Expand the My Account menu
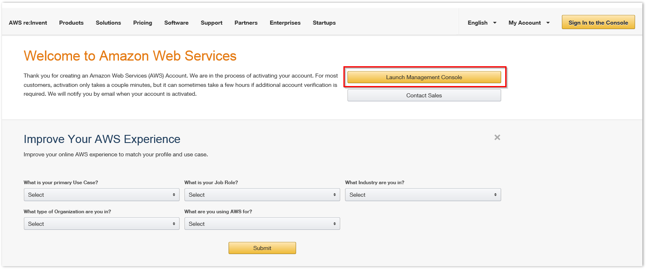The height and width of the screenshot is (269, 646). coord(529,23)
